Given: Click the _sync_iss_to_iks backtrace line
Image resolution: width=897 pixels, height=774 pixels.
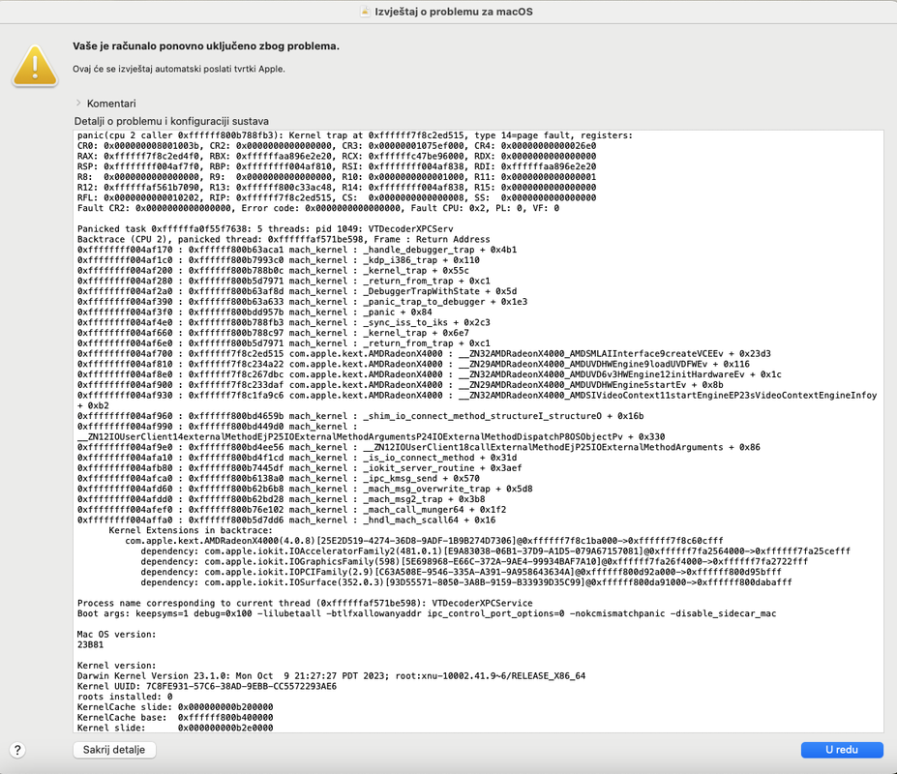Looking at the screenshot, I should (x=284, y=322).
